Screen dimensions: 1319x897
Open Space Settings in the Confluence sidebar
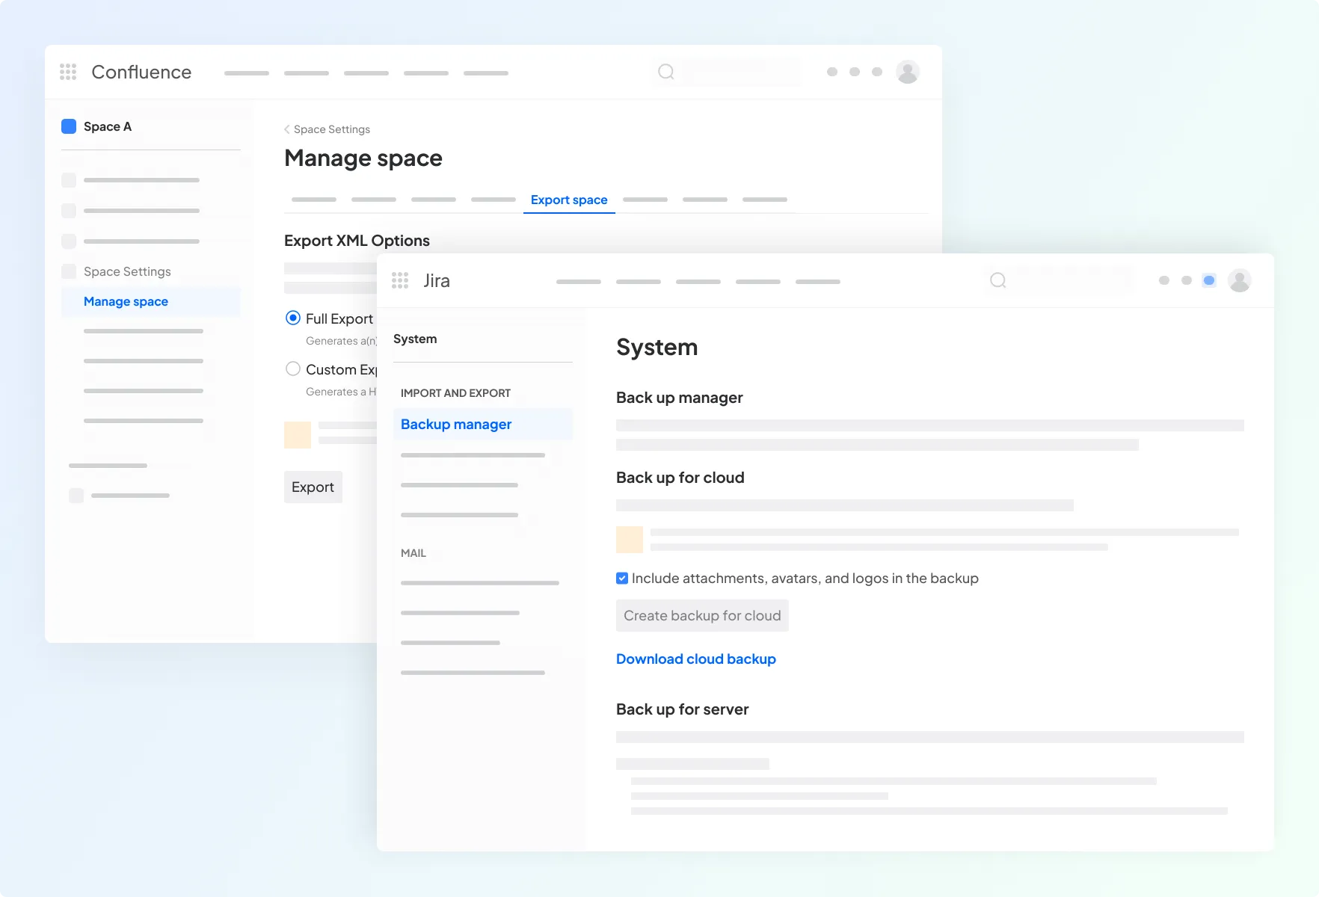(x=127, y=271)
